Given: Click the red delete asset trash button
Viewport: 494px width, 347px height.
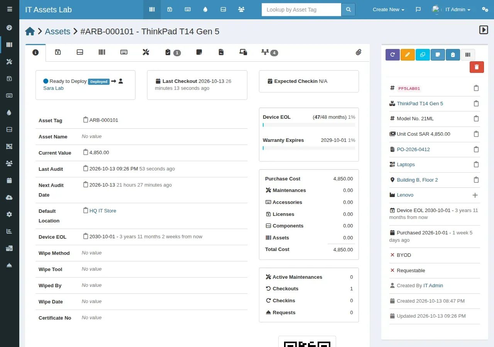Looking at the screenshot, I should pos(477,67).
